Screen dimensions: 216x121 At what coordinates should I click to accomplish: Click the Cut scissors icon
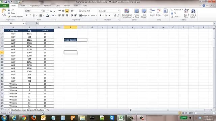tap(9, 10)
